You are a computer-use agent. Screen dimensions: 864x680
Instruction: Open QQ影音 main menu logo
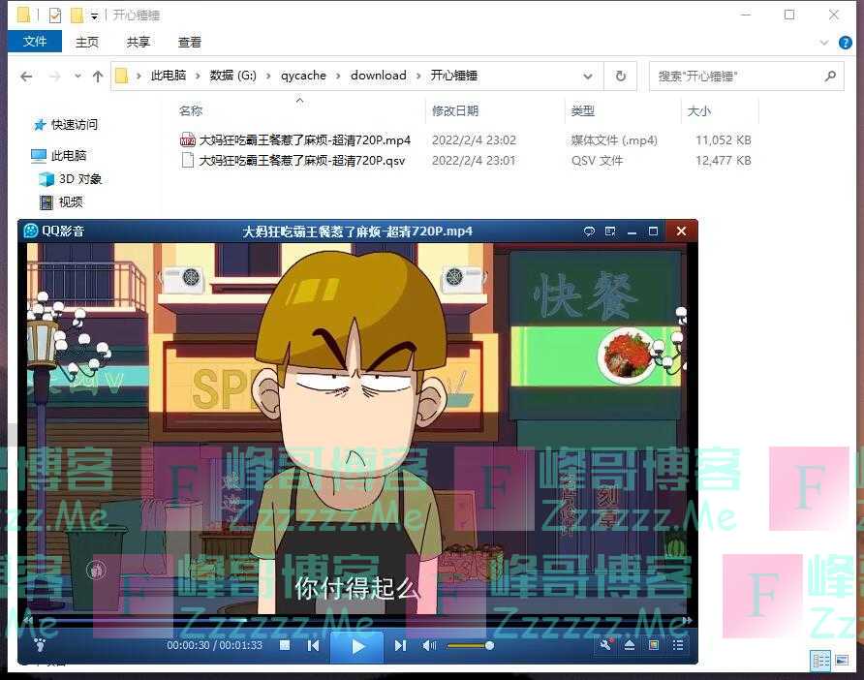(31, 231)
